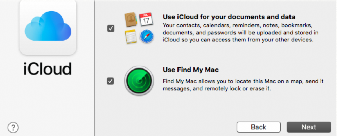Click the blue iCloud cloud logo
The image size is (337, 136).
[48, 26]
